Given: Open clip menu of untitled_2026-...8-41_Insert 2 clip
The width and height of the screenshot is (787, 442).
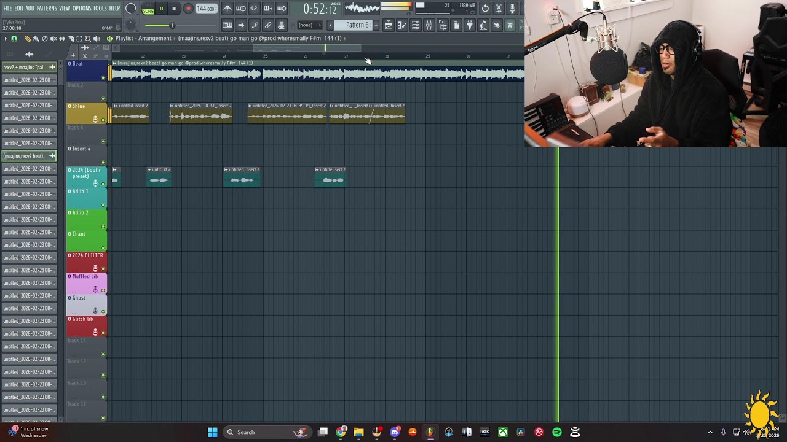Looking at the screenshot, I should (172, 106).
